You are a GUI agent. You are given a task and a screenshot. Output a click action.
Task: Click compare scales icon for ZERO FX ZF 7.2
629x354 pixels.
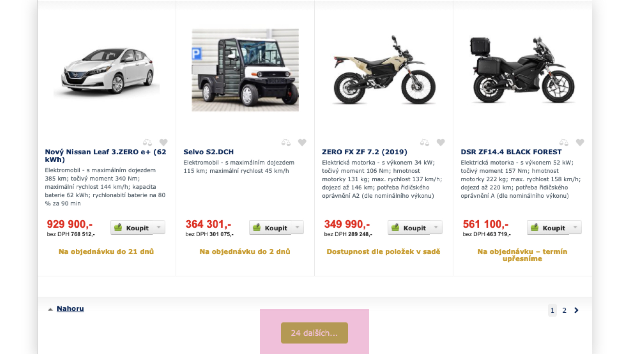click(425, 143)
